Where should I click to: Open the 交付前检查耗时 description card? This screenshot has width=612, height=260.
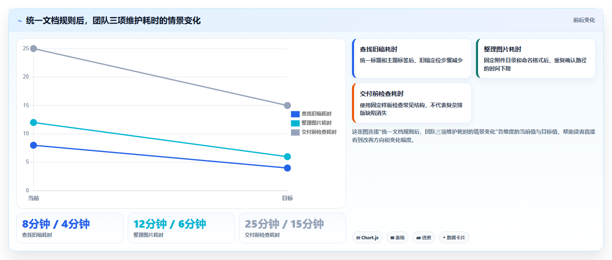coord(411,103)
